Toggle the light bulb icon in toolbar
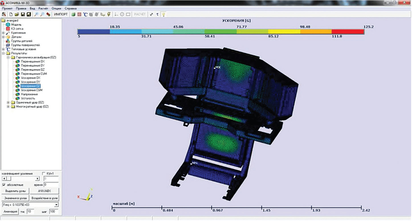Image resolution: width=412 pixels, height=221 pixels. [164, 14]
